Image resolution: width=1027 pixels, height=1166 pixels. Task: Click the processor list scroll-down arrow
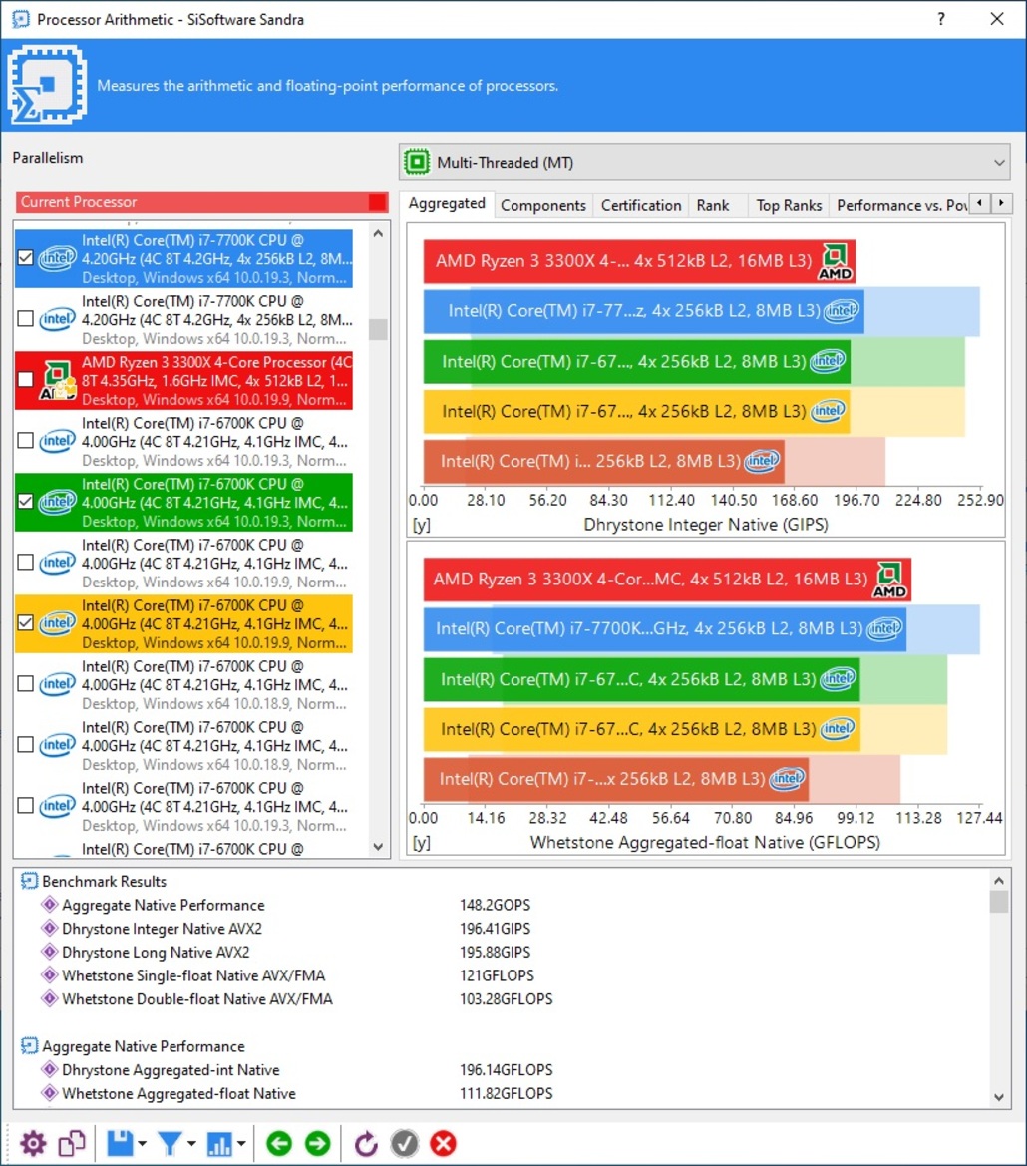[x=378, y=846]
